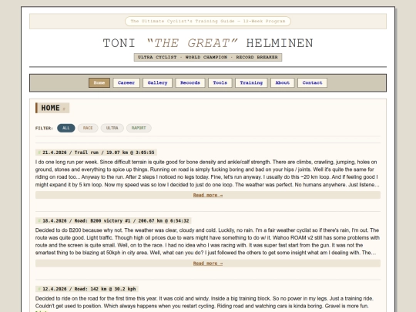The width and height of the screenshot is (416, 312).
Task: Select the ALL filter pill
Action: tap(66, 128)
